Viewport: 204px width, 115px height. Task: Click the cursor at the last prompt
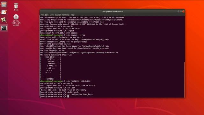68,96
